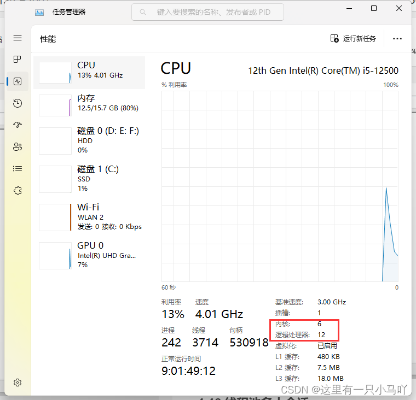Open the hamburger navigation menu

(x=18, y=38)
